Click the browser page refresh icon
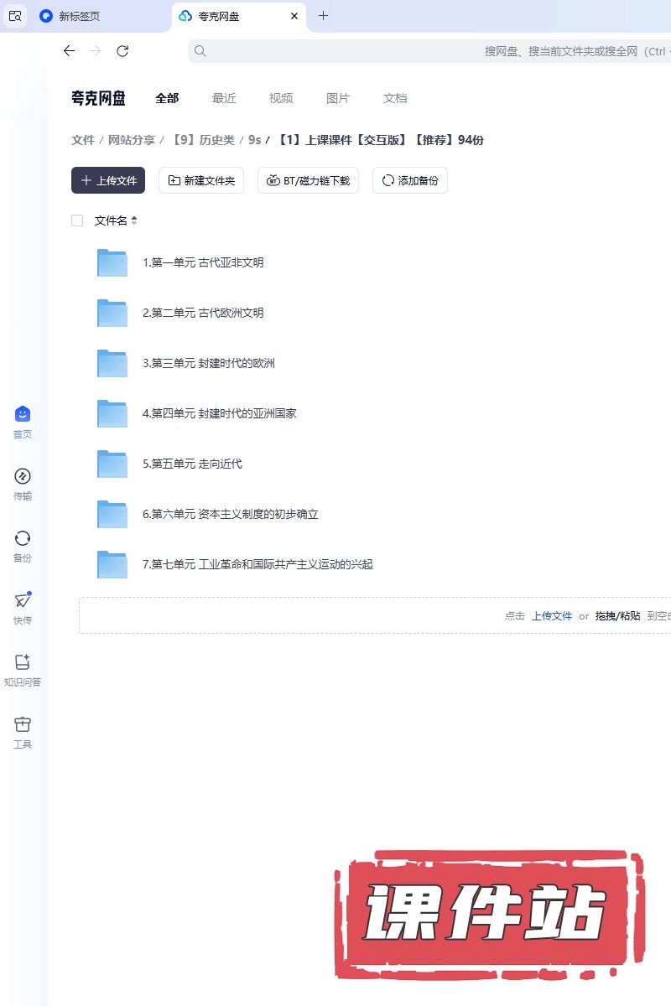Viewport: 671px width, 1006px height. click(122, 51)
